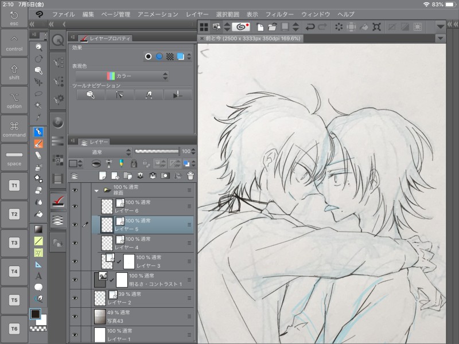Click the Redo arrow in command bar
The image size is (459, 344).
coord(322,27)
